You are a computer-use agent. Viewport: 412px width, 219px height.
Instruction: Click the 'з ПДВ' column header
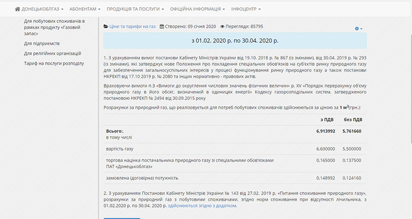327,120
